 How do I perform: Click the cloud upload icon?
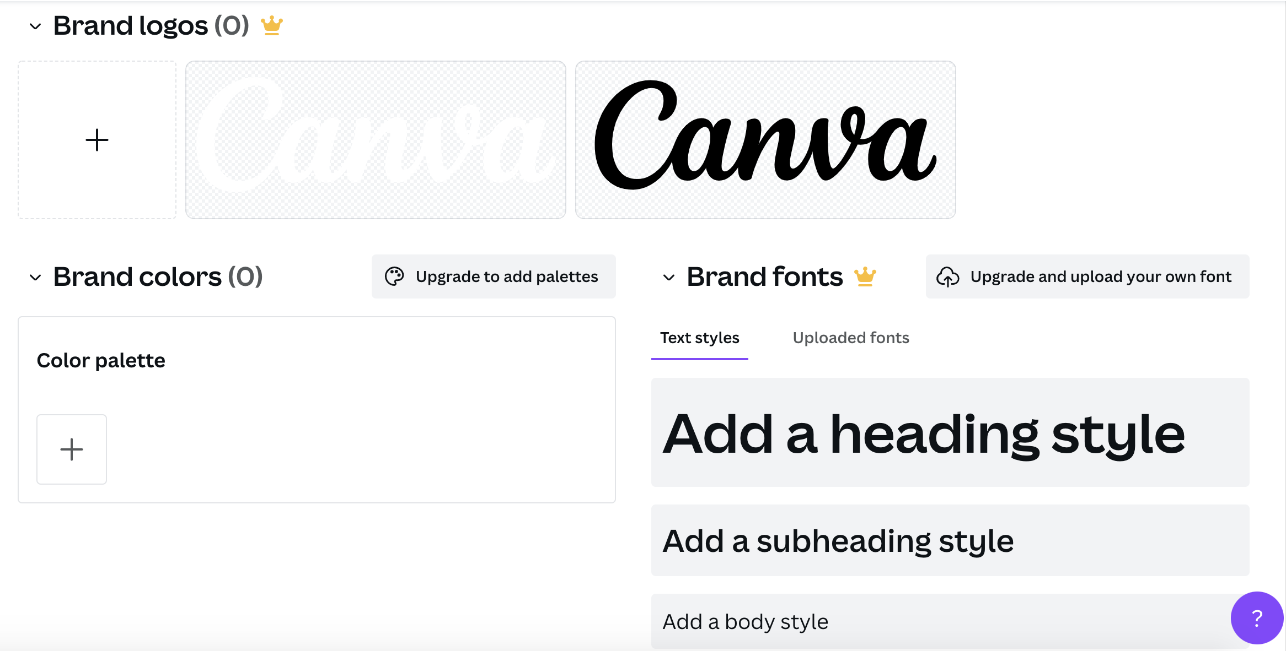tap(948, 276)
